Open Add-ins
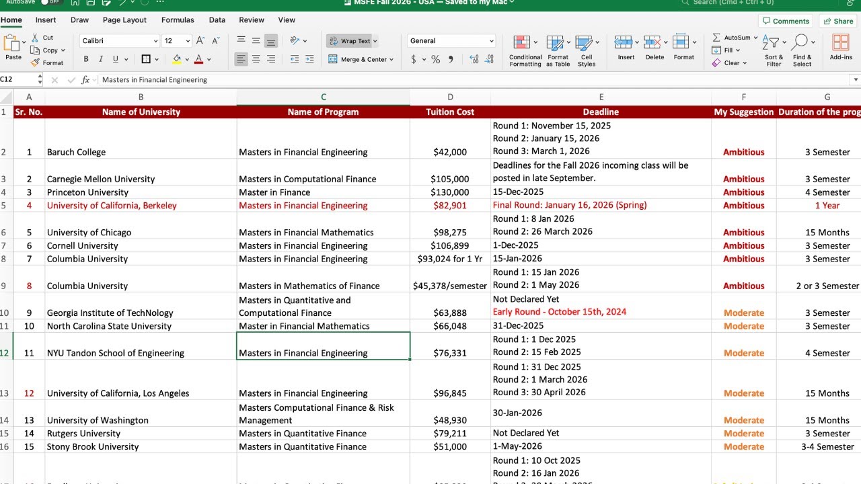861x484 pixels. click(841, 47)
